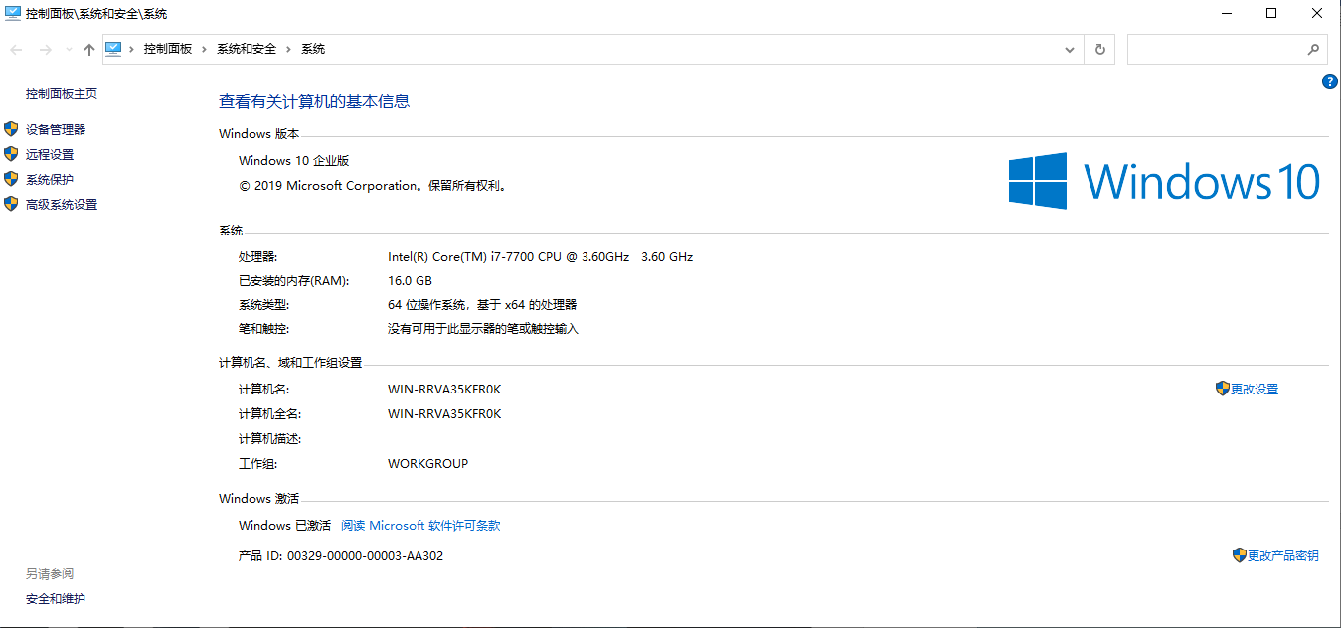The height and width of the screenshot is (628, 1341).
Task: Click 更改设置 next to the computer name
Action: 1254,389
